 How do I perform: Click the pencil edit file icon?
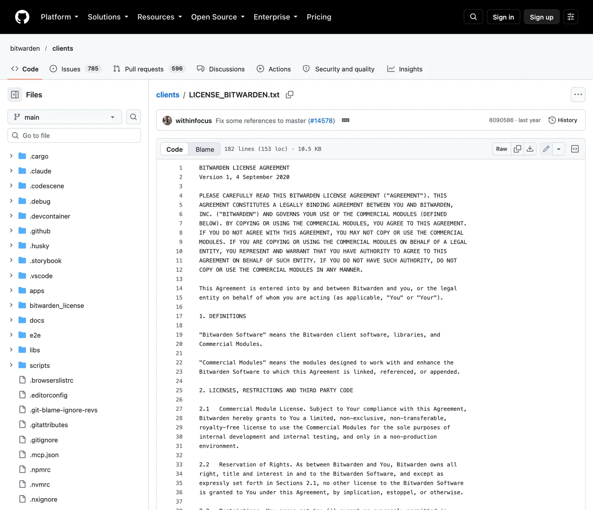(x=546, y=149)
